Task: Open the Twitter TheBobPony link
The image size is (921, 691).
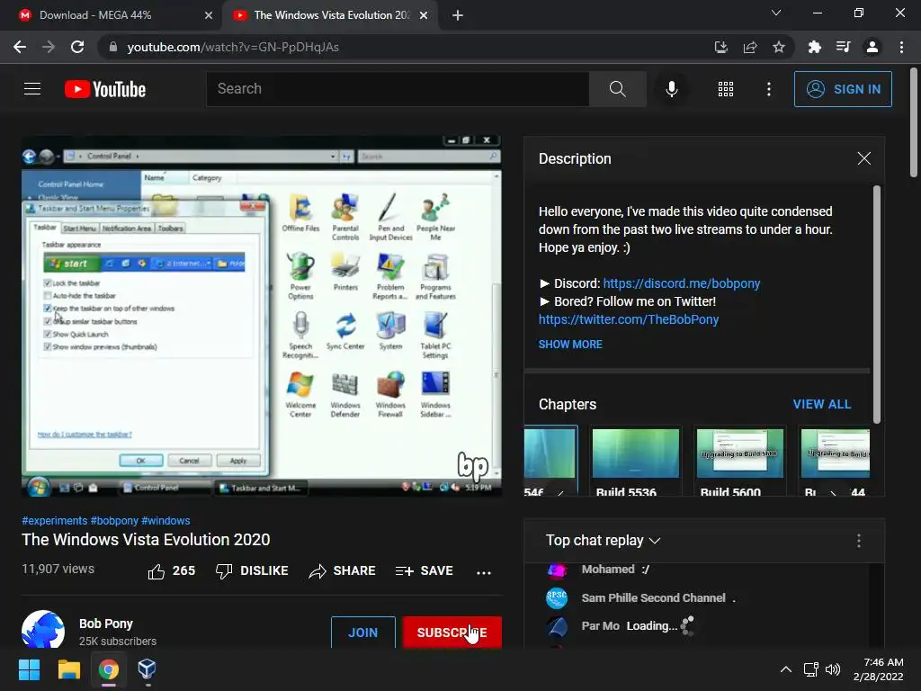Action: [x=629, y=319]
